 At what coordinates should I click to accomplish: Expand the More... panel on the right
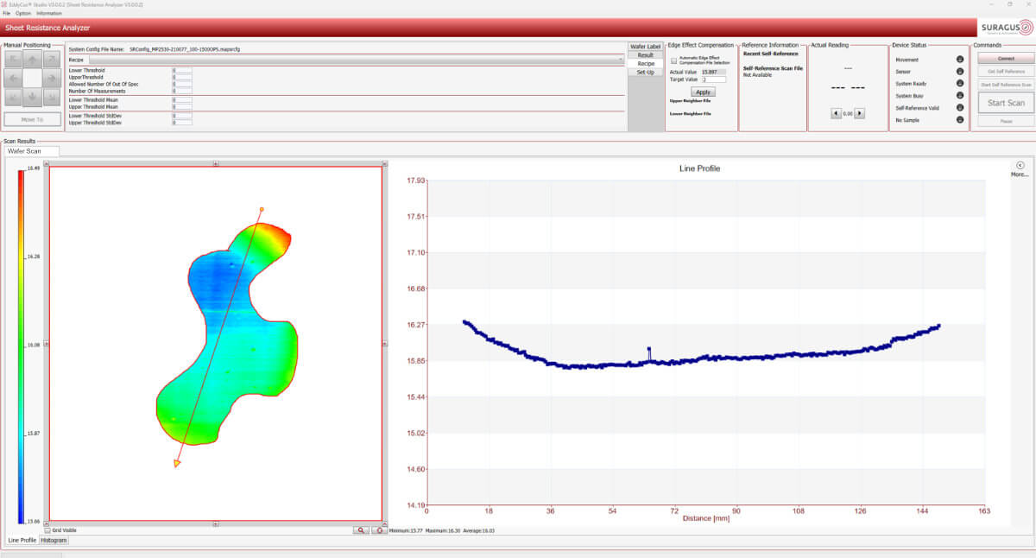coord(1020,165)
